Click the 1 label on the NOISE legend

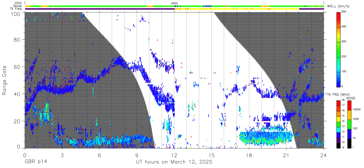353,147
